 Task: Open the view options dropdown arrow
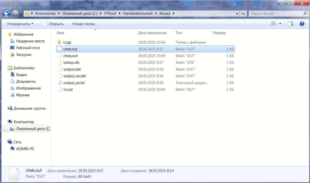pos(280,24)
